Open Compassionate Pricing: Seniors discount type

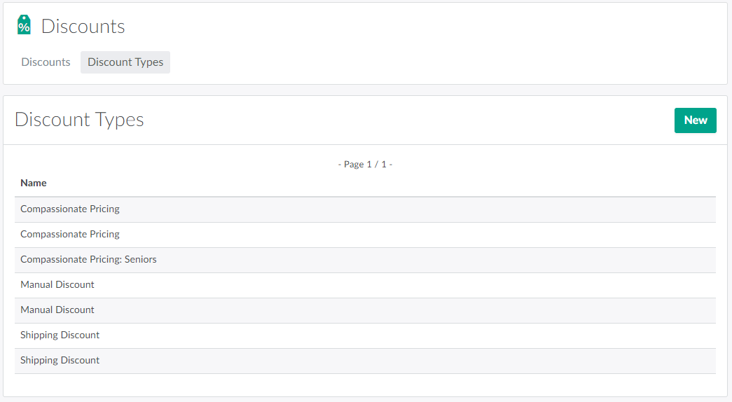point(88,260)
